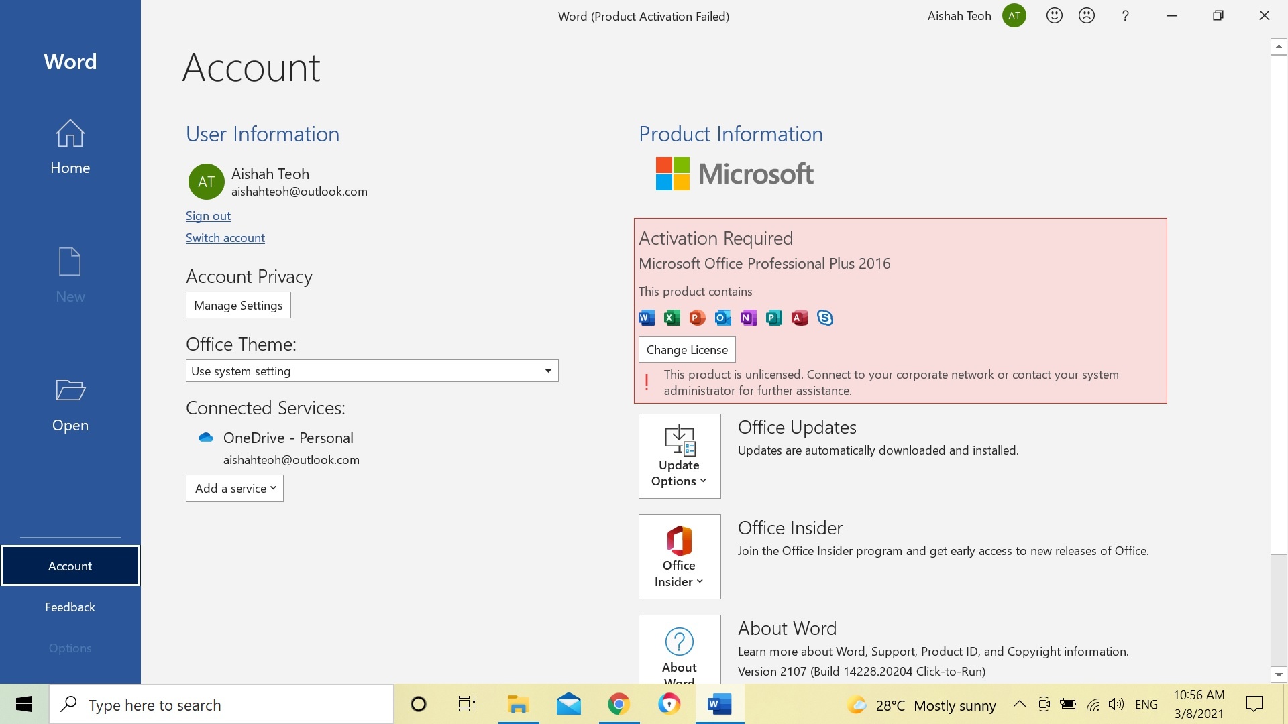Click the Windows search box
Viewport: 1288px width, 724px height.
221,705
